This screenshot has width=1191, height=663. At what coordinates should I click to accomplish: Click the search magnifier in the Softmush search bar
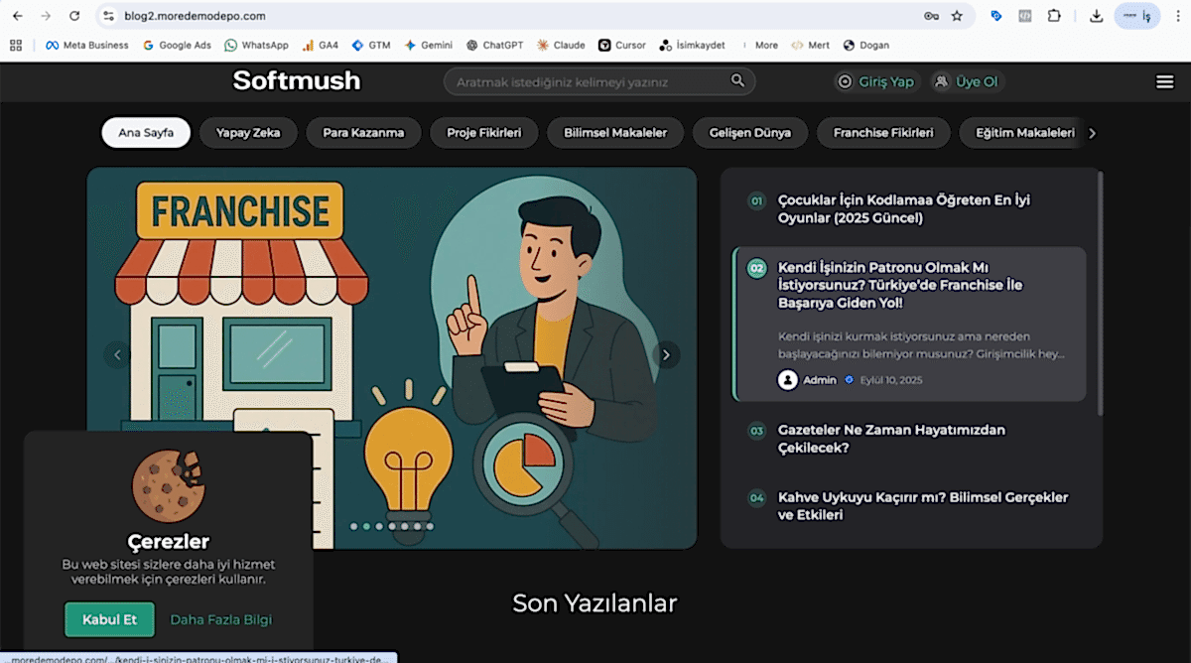[x=737, y=80]
